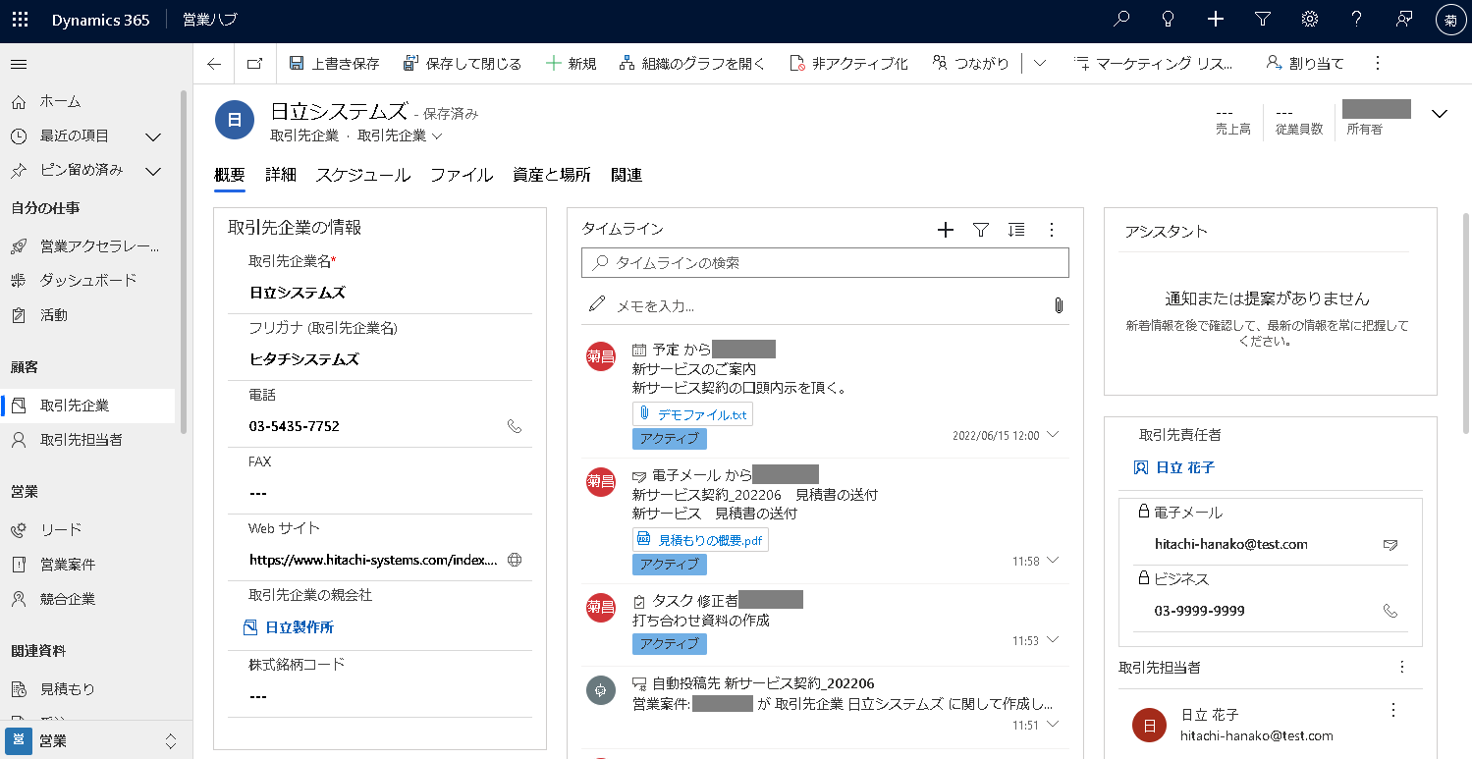Click the paperclip attach icon

tap(1059, 305)
